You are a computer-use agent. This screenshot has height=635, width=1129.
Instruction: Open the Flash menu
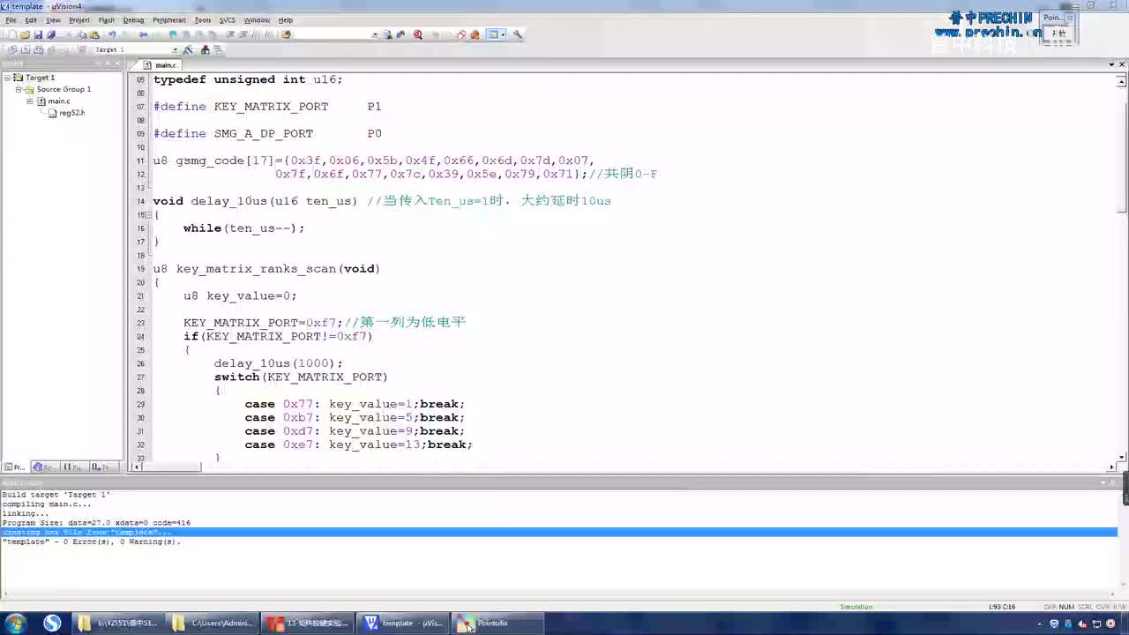pos(107,19)
